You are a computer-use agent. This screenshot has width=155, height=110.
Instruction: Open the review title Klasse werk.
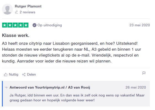click(x=16, y=35)
